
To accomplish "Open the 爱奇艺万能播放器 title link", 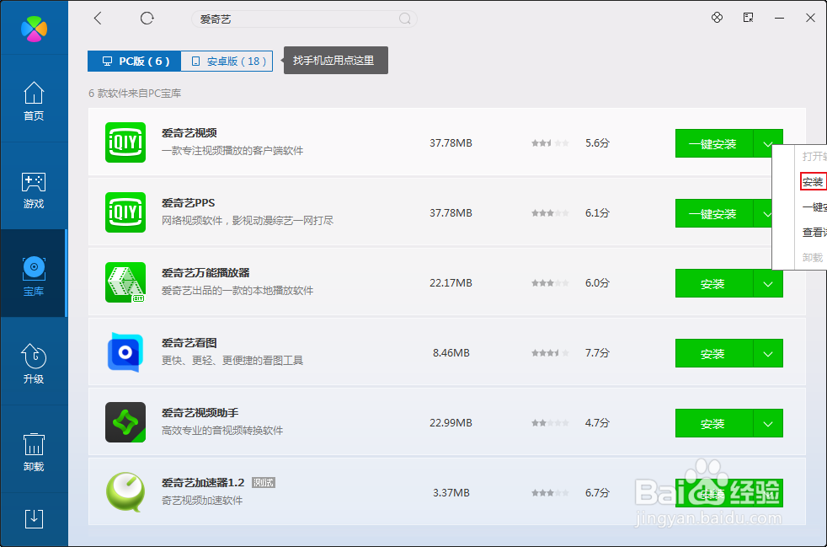I will pos(205,272).
